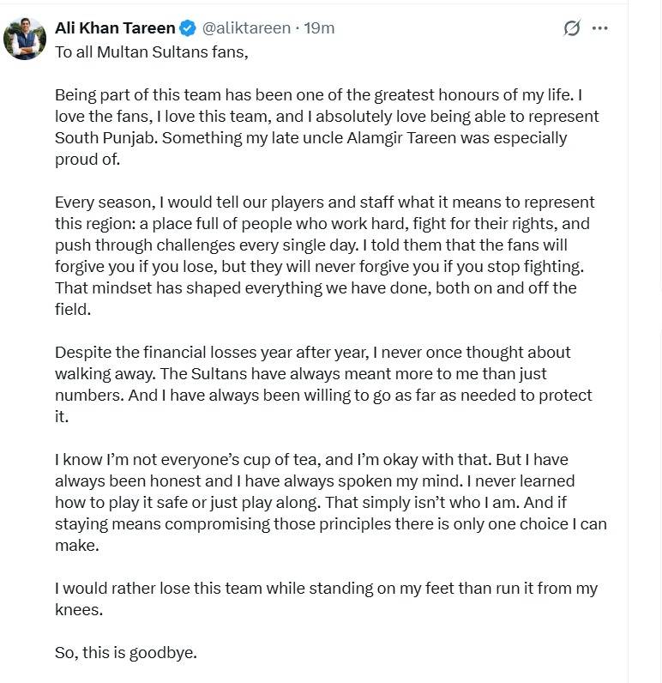Click the word 'knees.' in the post
This screenshot has height=683, width=662.
[79, 609]
